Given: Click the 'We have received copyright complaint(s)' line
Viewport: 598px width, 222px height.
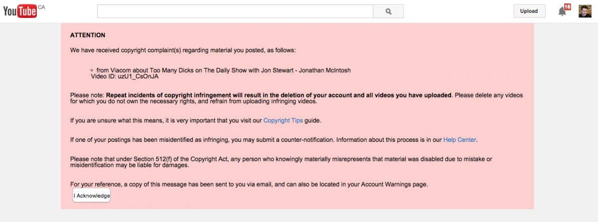Looking at the screenshot, I should (183, 50).
